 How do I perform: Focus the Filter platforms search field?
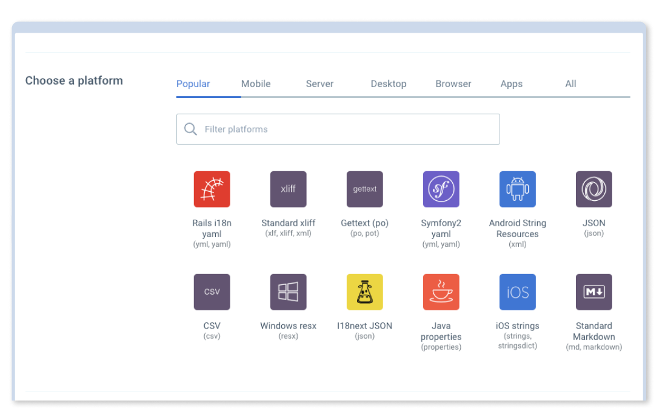(338, 129)
